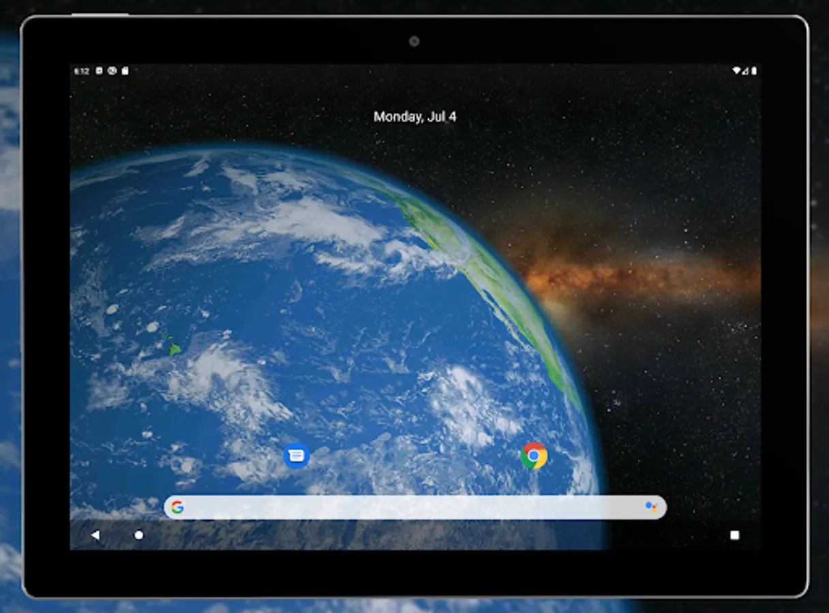Tap the Wi-Fi status icon
The image size is (829, 613).
[x=736, y=71]
